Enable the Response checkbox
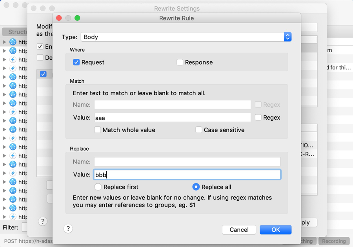This screenshot has height=247, width=353. coord(180,62)
